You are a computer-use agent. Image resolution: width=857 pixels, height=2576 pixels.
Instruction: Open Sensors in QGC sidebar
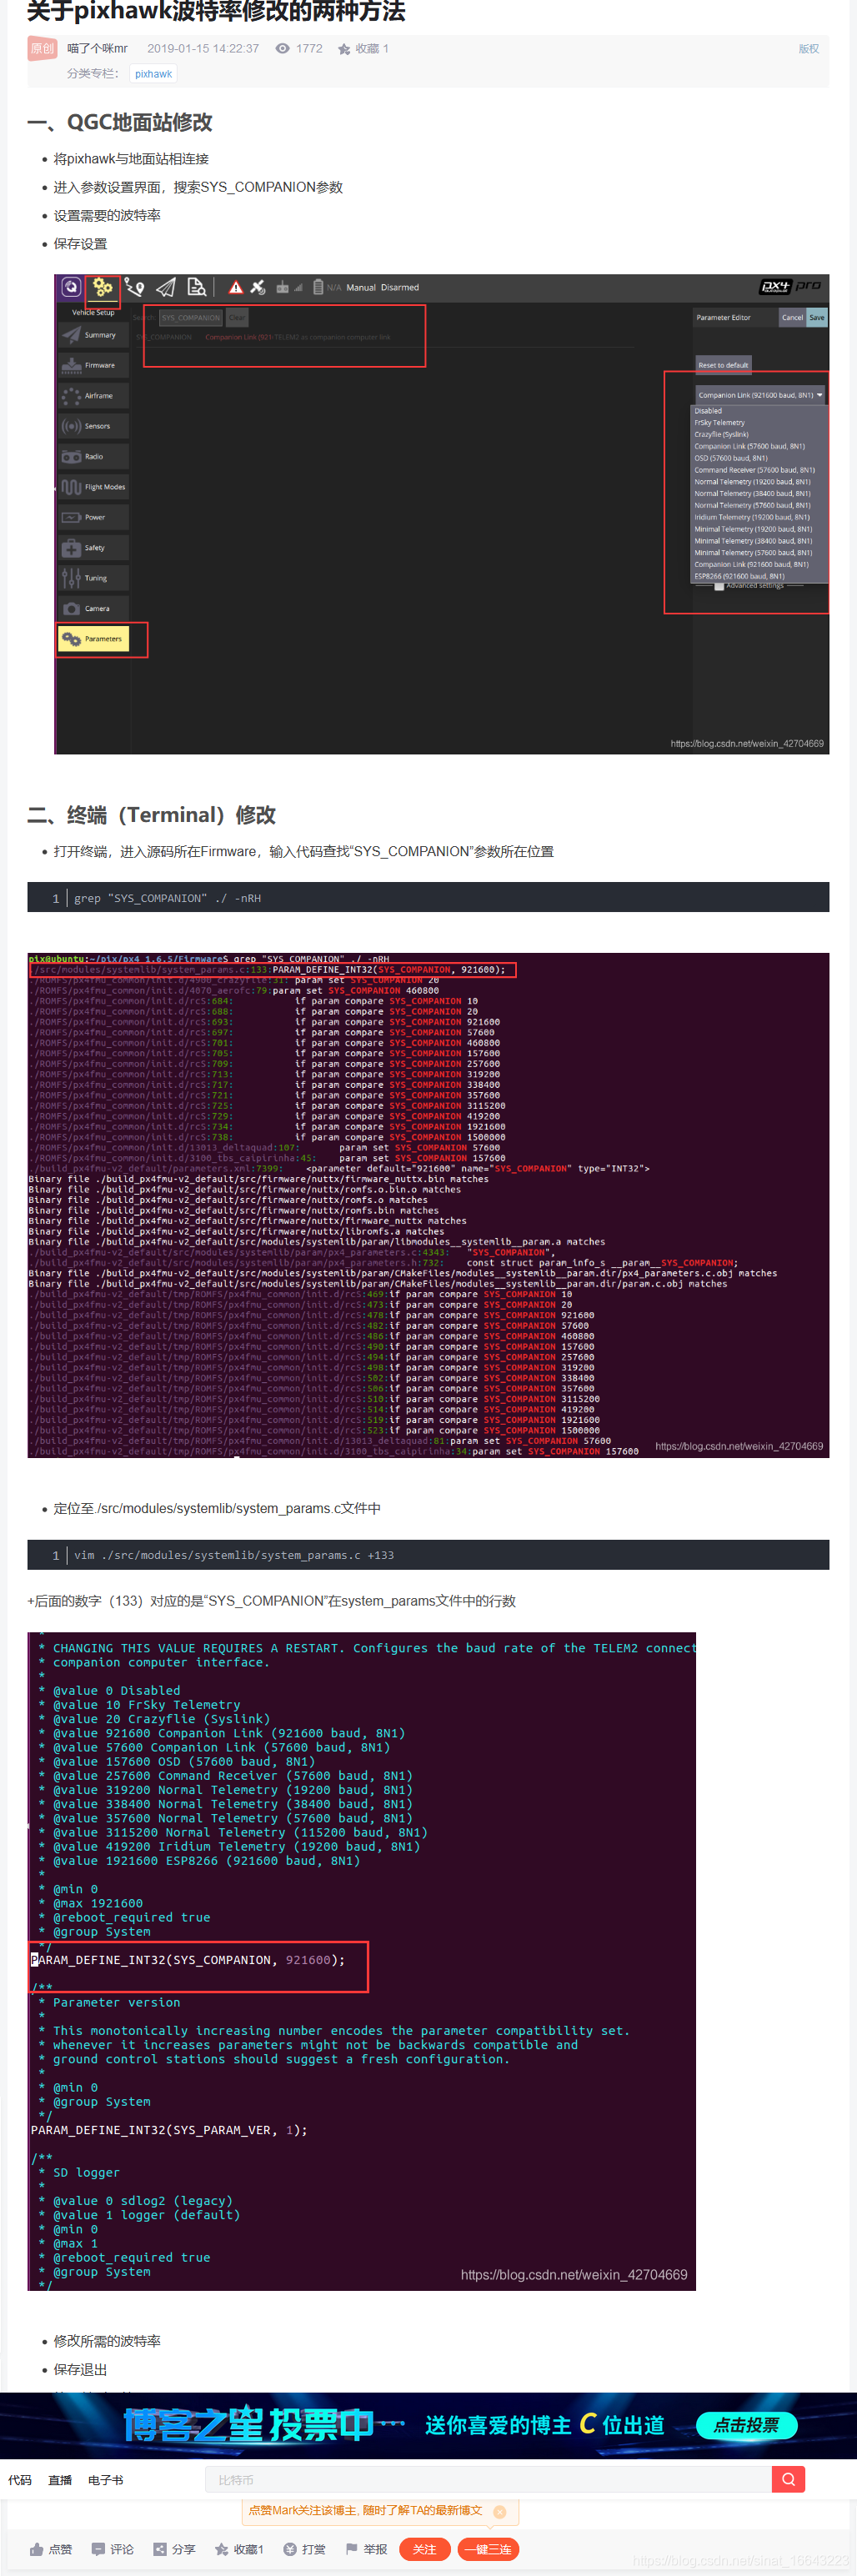pyautogui.click(x=93, y=427)
